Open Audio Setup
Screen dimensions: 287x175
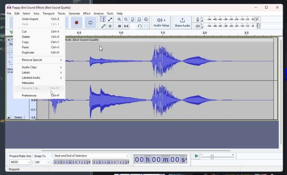(161, 22)
